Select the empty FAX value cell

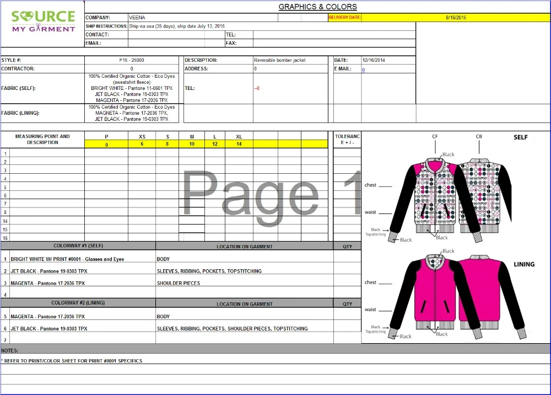coord(334,43)
